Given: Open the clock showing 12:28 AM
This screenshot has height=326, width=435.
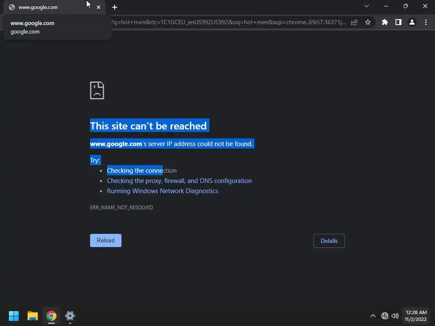Looking at the screenshot, I should pyautogui.click(x=416, y=316).
